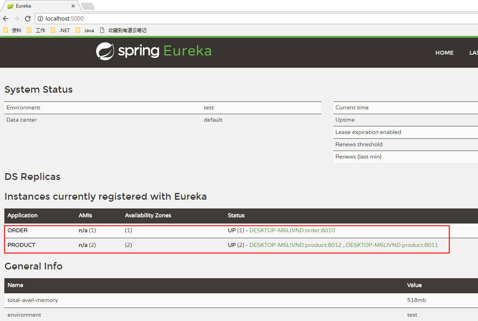Click the Uptime label
The image size is (478, 321).
coord(345,120)
